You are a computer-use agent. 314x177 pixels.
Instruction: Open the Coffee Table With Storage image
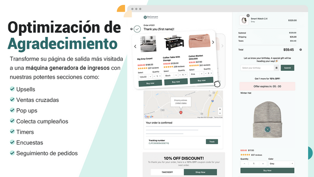point(174,43)
